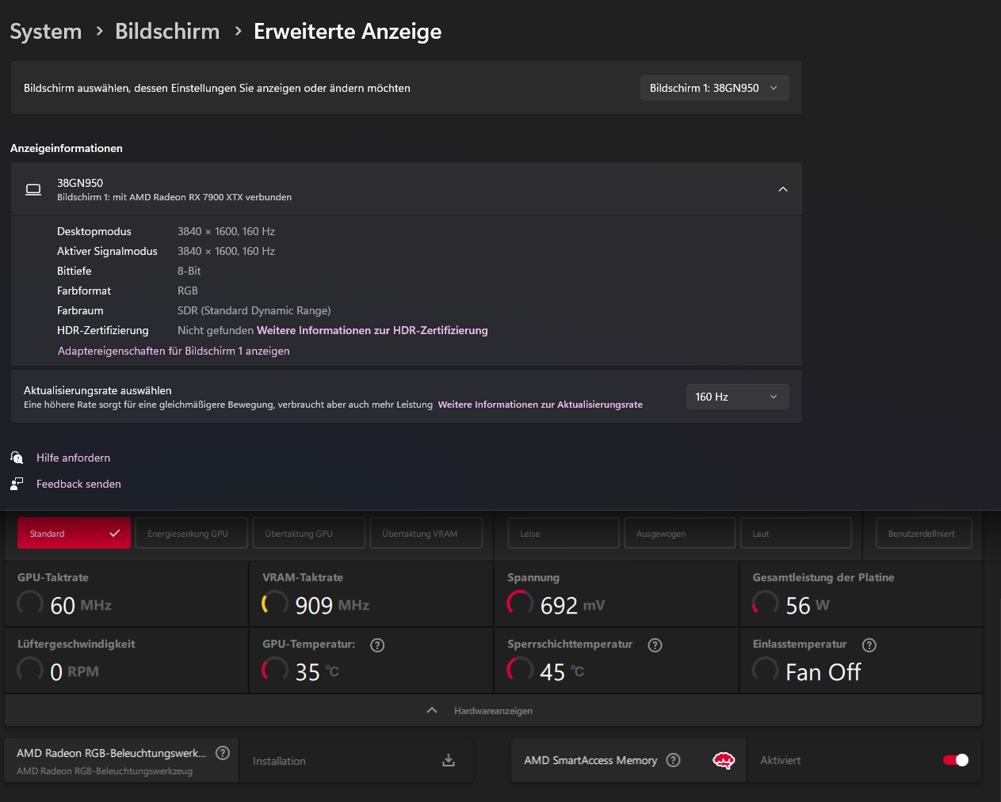
Task: Open Adaptereigenschaften für Bildschirm 1 anzeigen
Action: [x=174, y=351]
